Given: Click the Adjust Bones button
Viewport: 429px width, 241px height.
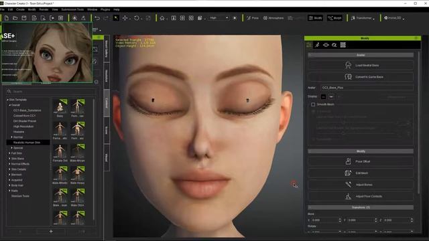Looking at the screenshot, I should [x=361, y=185].
